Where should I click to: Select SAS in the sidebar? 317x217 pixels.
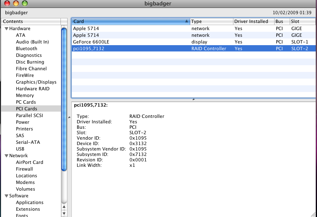pyautogui.click(x=20, y=135)
